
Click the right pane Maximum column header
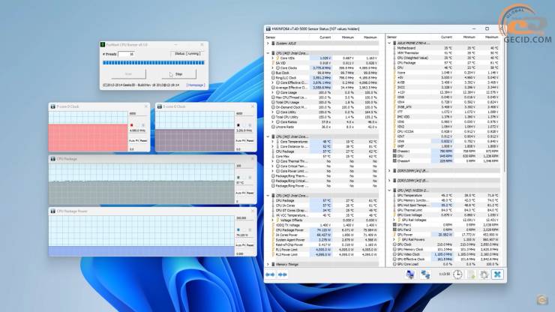[491, 37]
